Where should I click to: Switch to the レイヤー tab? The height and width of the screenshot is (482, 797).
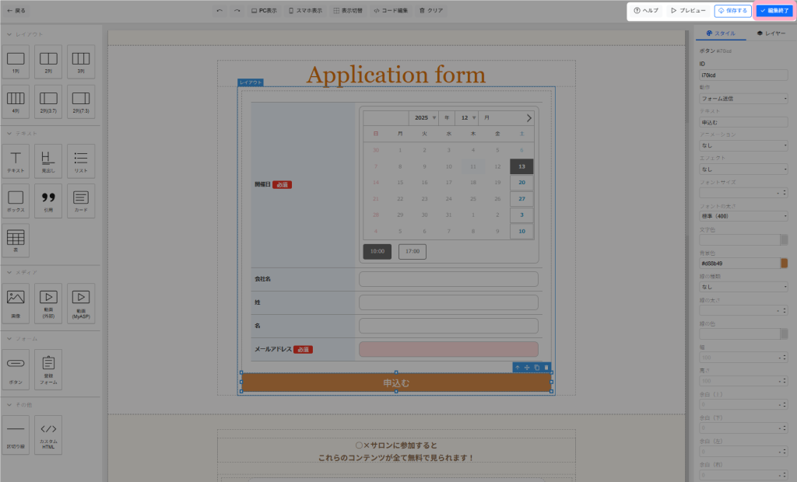[771, 34]
